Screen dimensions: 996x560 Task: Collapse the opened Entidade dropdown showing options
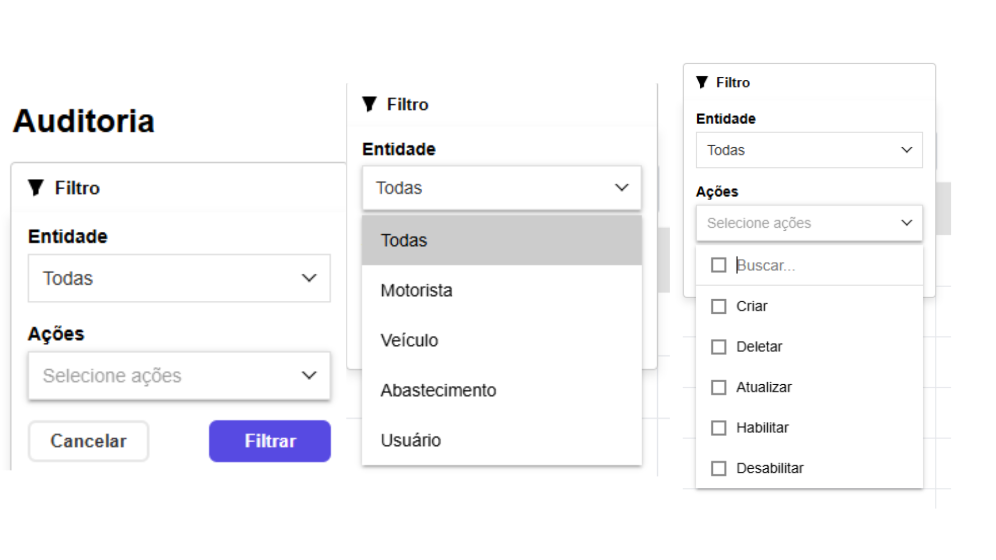[501, 188]
